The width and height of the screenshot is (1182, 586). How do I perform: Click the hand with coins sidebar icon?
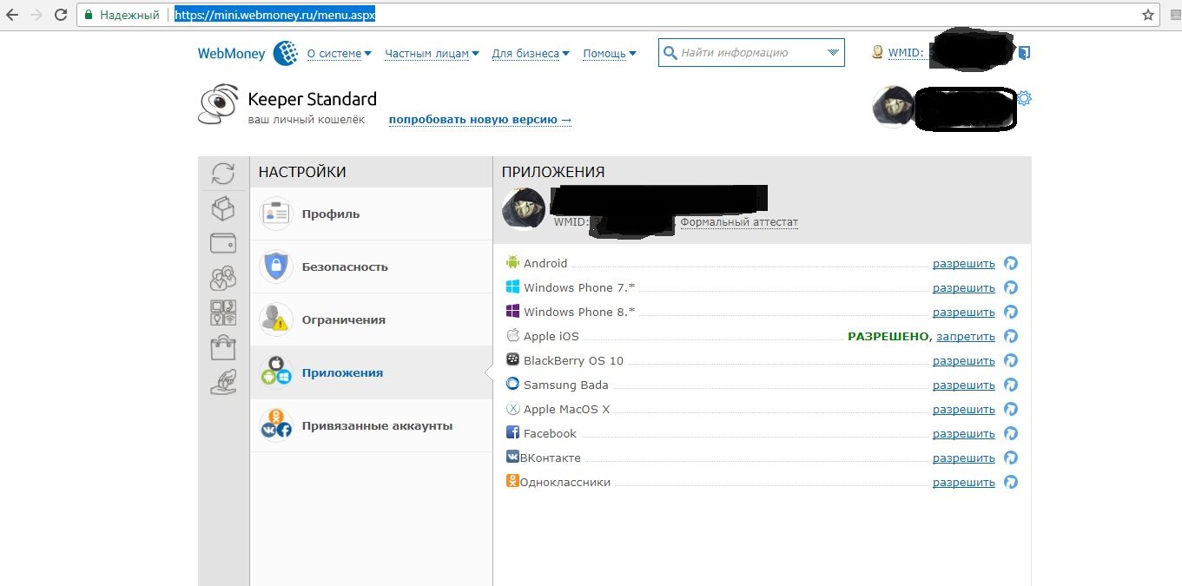tap(223, 382)
